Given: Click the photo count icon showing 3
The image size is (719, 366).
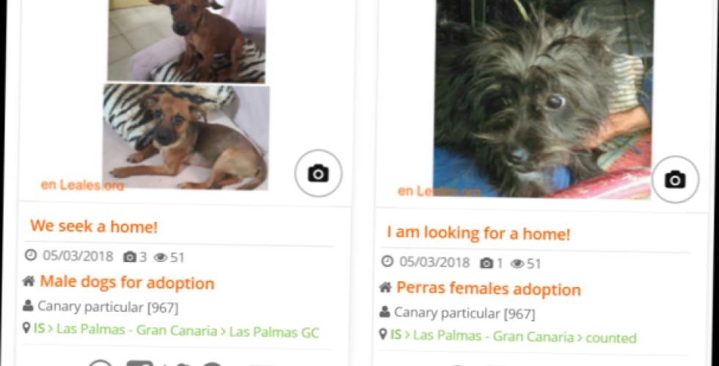Looking at the screenshot, I should click(x=130, y=258).
